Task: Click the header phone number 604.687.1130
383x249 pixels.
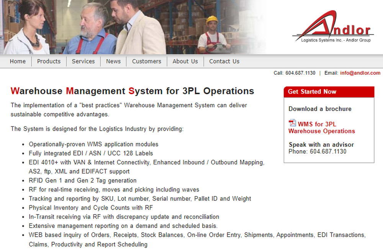Action: (300, 73)
